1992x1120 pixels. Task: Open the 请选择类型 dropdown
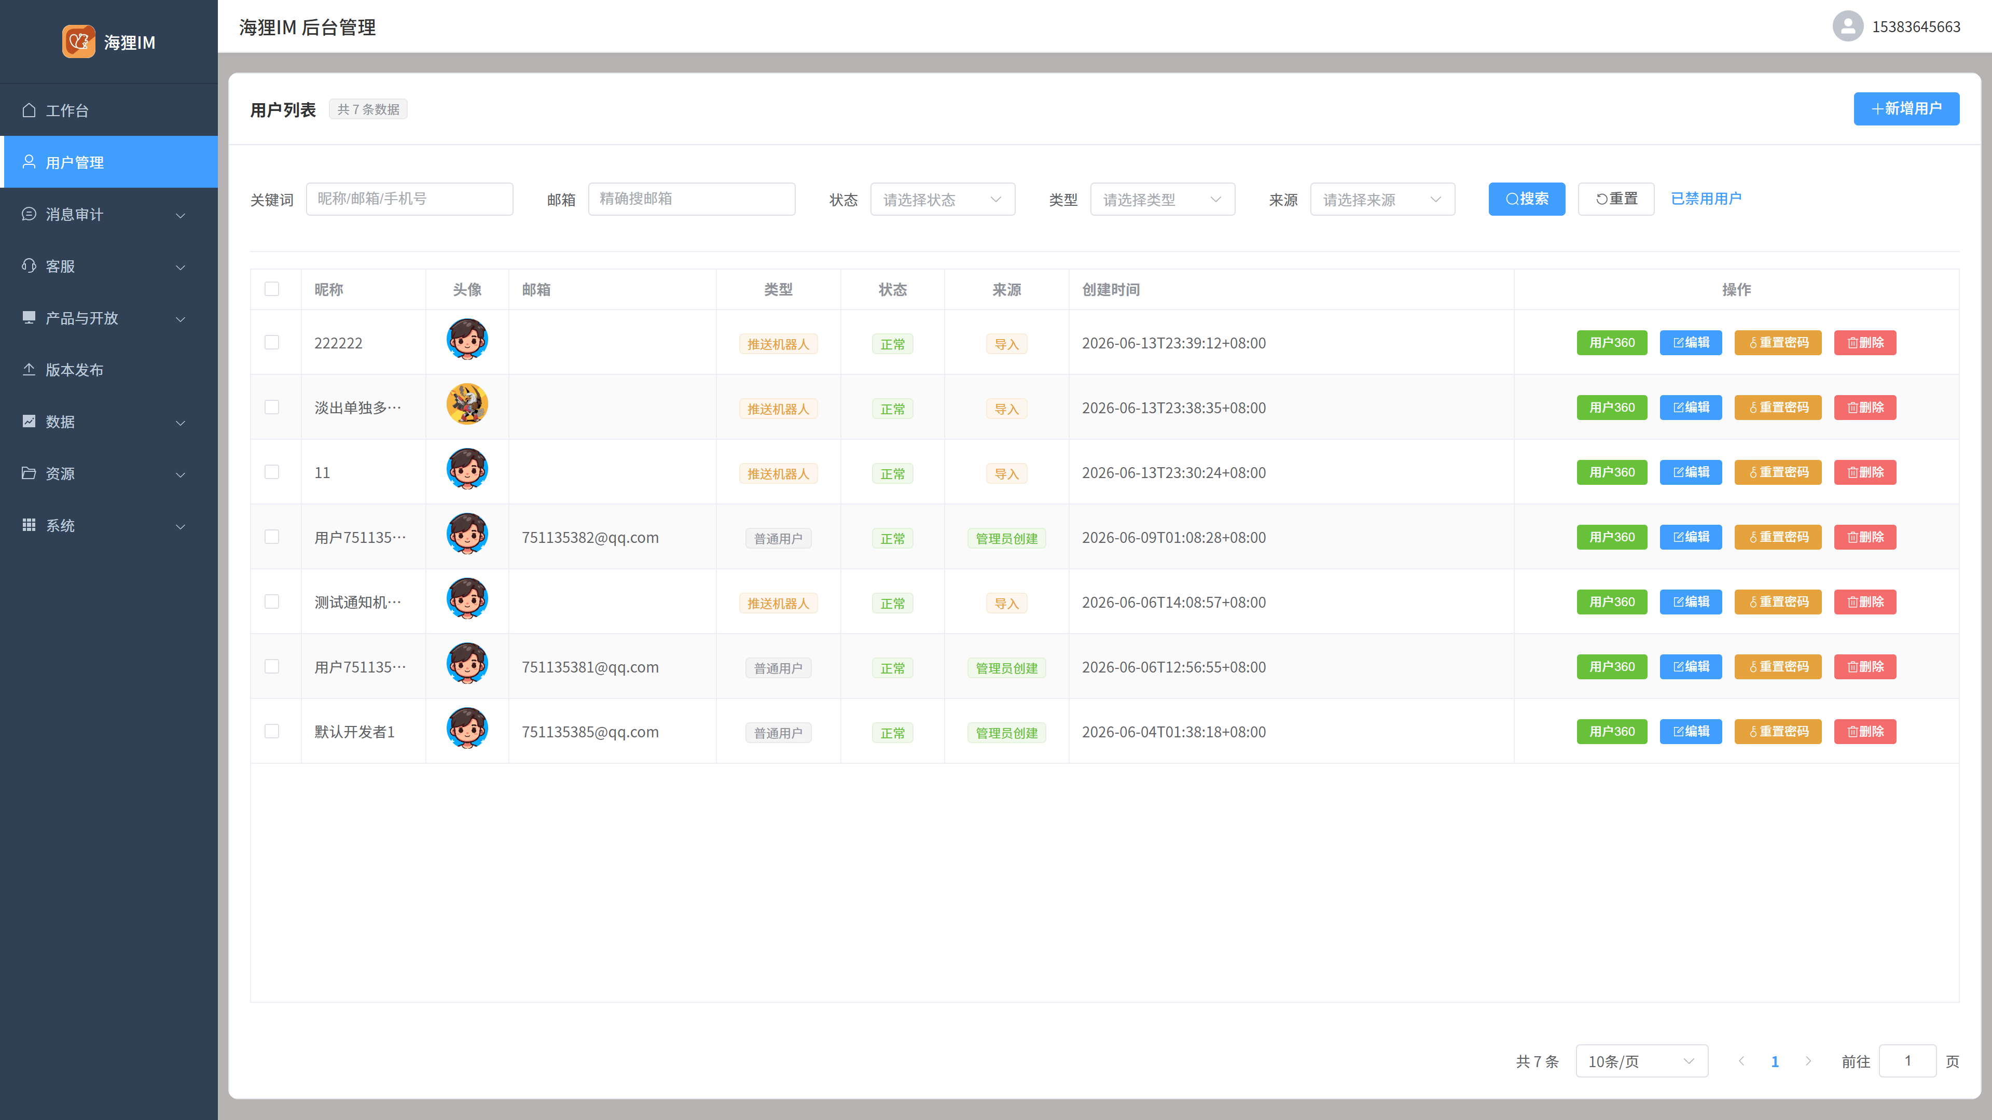tap(1162, 200)
